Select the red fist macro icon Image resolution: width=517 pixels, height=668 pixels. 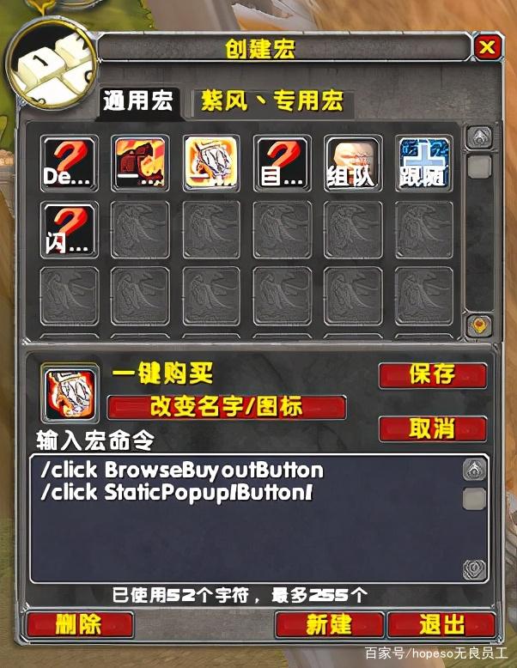[140, 163]
